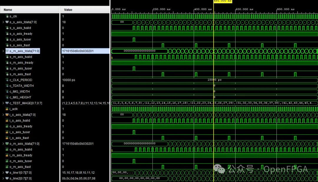Click the s_s_axis_tuser pulse in waveform
This screenshot has height=182, width=318.
coord(134,39)
